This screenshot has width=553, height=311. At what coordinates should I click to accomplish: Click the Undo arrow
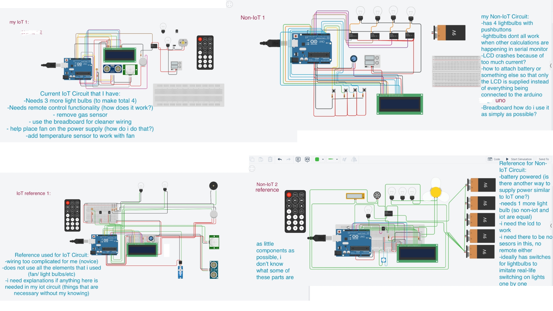coord(280,159)
